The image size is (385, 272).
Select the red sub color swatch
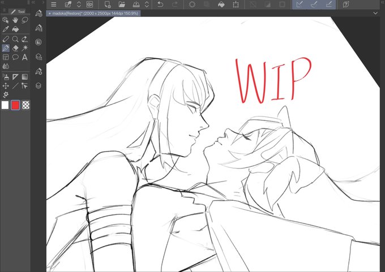pos(15,105)
